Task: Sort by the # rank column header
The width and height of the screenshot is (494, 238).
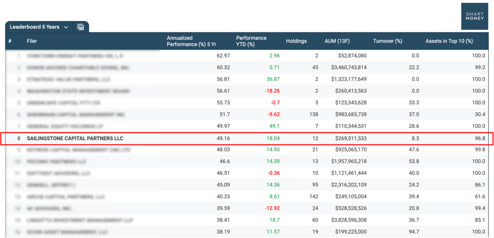Action: coord(10,41)
